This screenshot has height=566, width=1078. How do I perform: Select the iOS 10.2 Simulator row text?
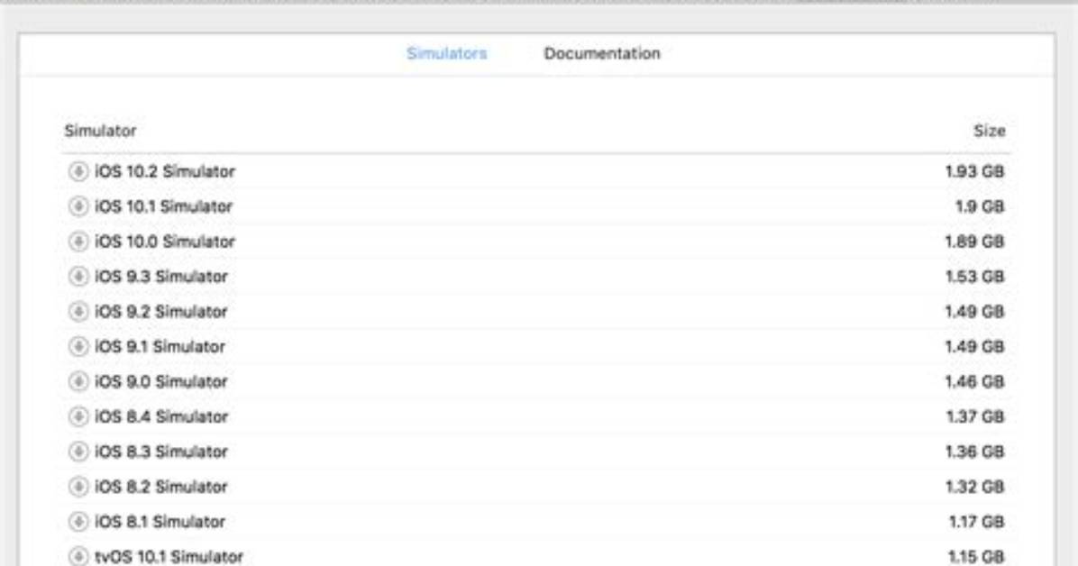(165, 171)
